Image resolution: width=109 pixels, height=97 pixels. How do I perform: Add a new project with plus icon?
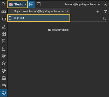98,12
